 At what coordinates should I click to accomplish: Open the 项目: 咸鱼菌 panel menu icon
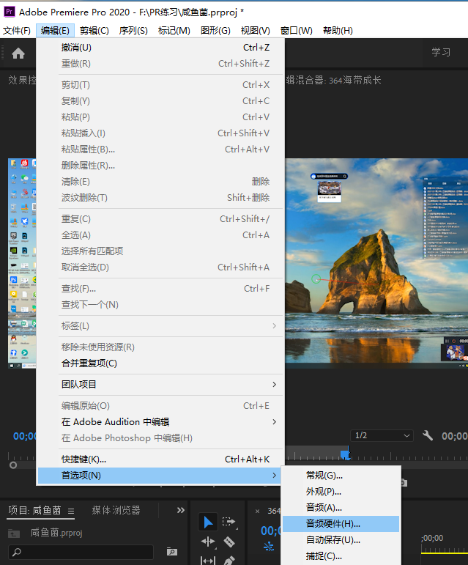point(71,511)
